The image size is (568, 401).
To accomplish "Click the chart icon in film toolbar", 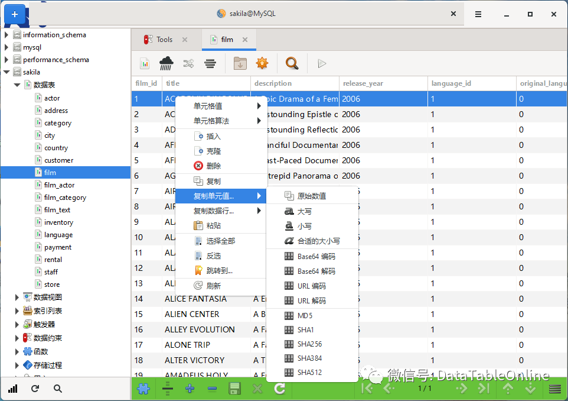I will point(145,64).
